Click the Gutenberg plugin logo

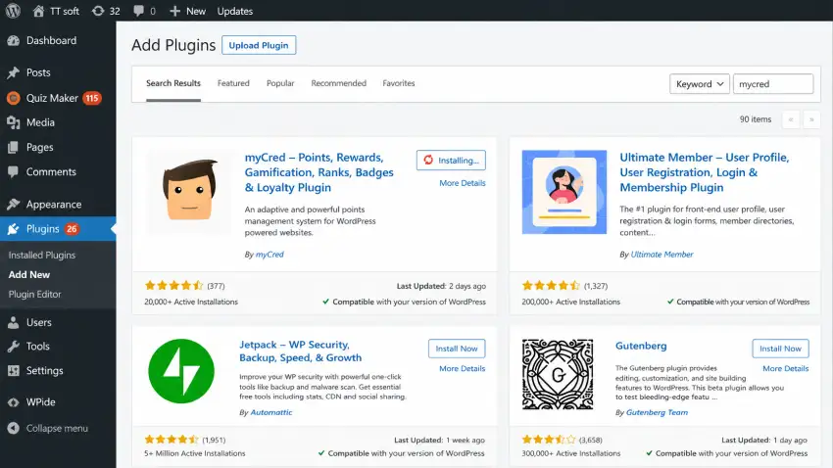click(x=558, y=374)
